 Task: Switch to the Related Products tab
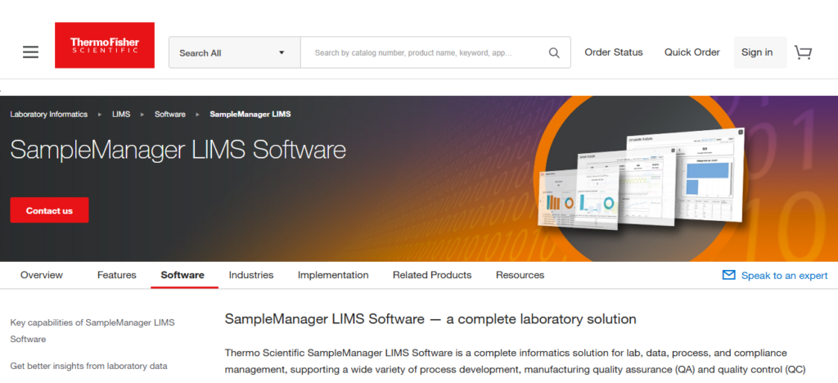coord(432,275)
